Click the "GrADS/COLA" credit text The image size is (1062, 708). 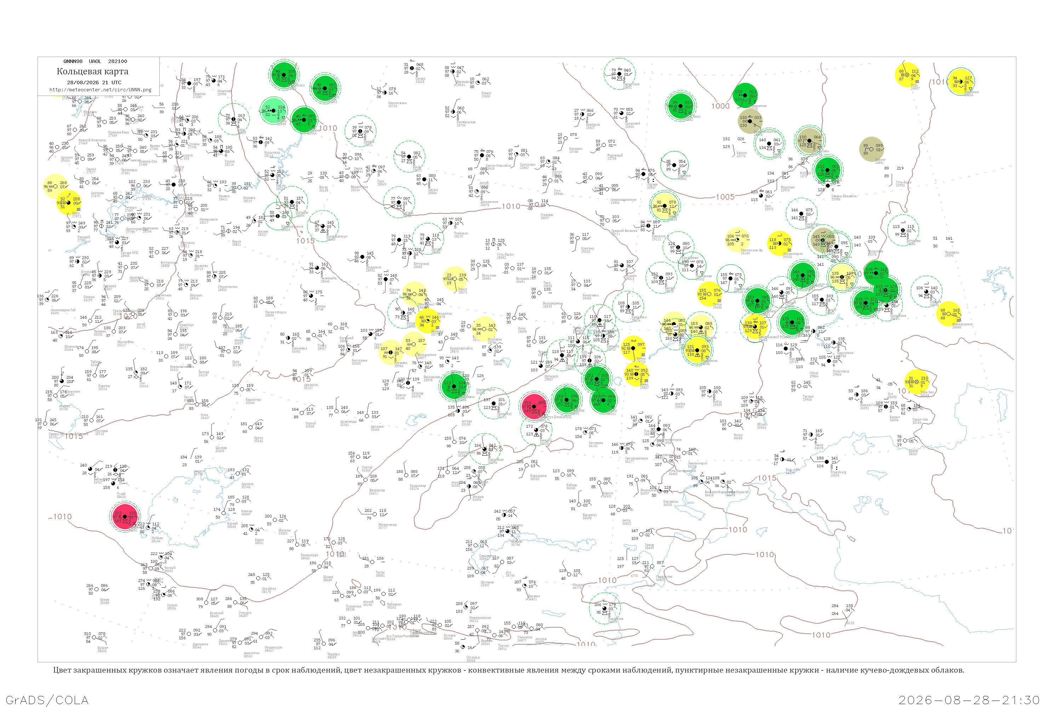47,700
